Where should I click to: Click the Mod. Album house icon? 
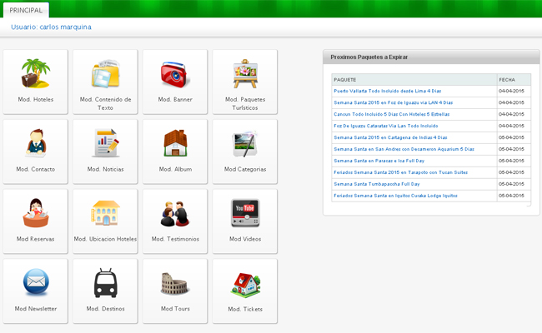(175, 143)
